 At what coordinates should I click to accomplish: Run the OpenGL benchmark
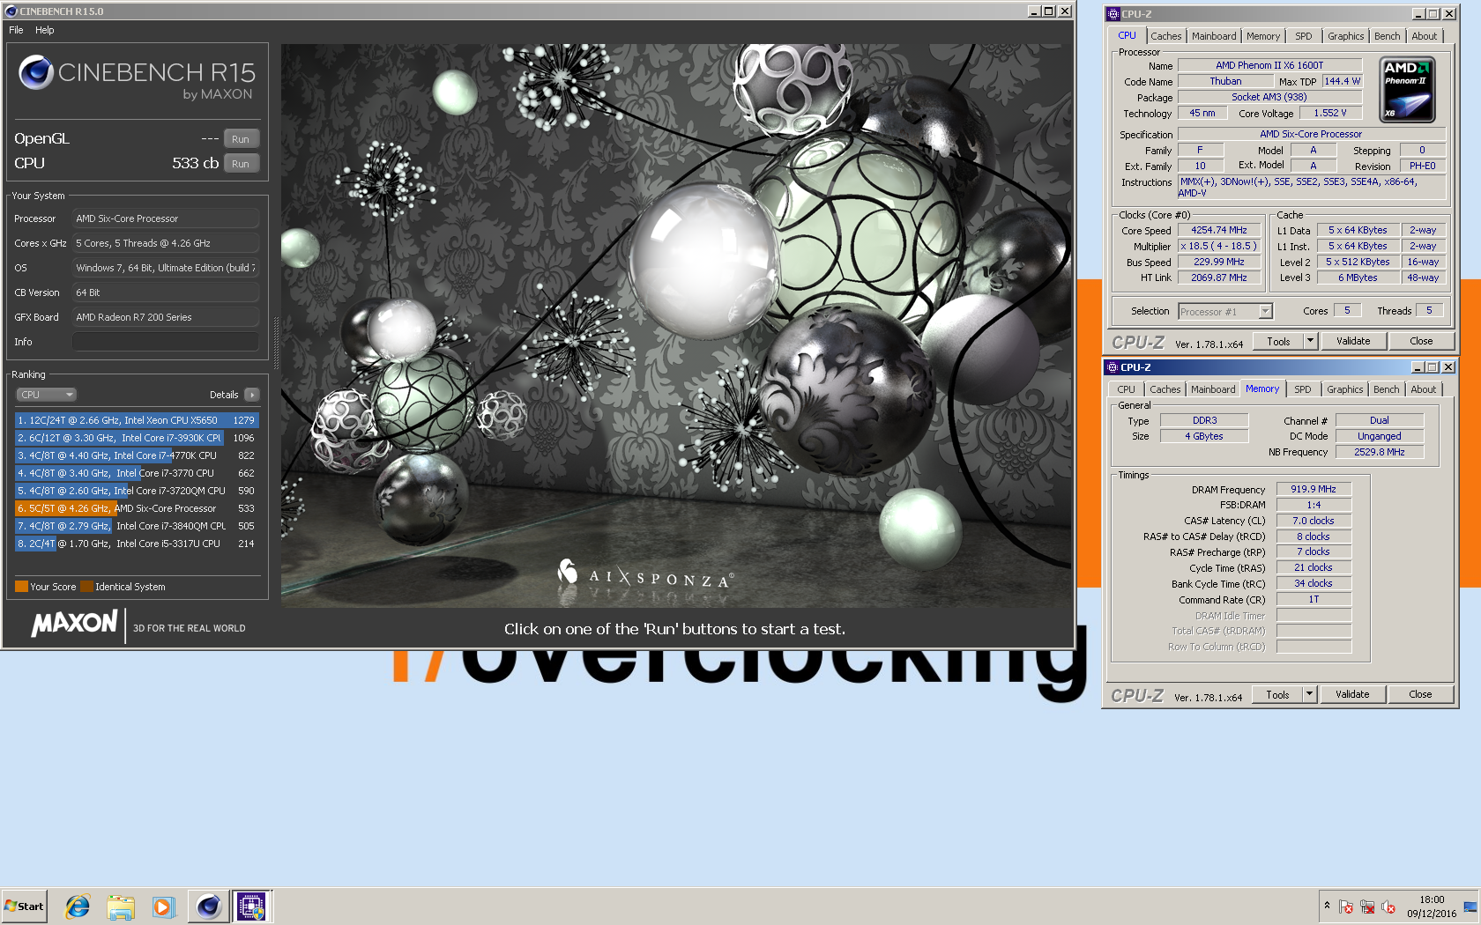point(241,139)
